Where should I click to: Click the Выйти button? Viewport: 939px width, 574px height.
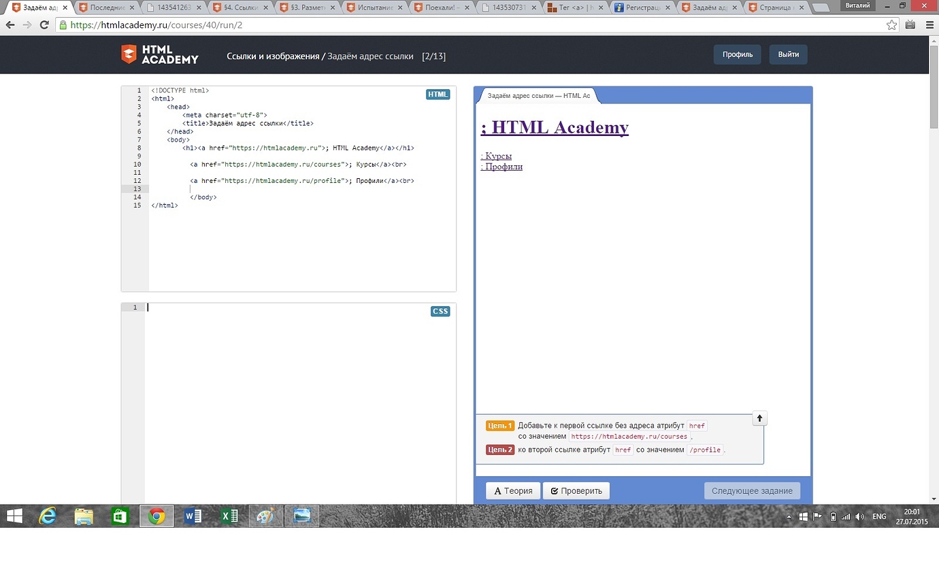(x=788, y=54)
